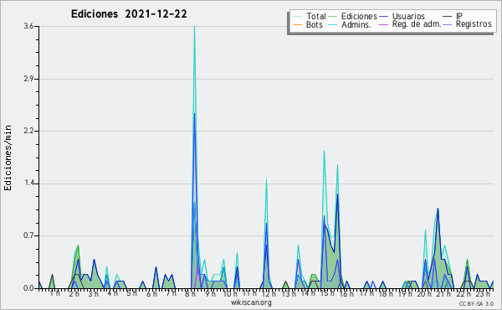Viewport: 502px width, 310px height.
Task: Click the 15 h x-axis label
Action: 327,293
